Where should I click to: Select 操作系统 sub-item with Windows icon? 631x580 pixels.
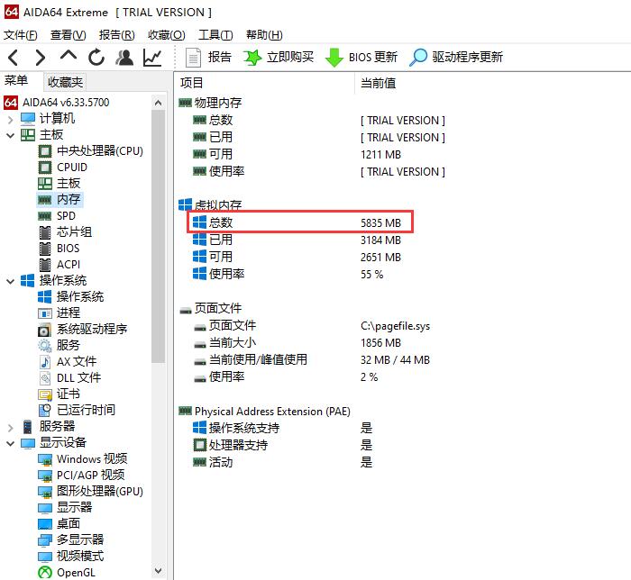pos(71,296)
